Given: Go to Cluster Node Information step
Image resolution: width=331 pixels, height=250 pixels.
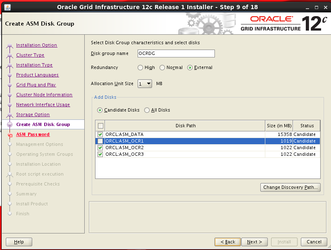Looking at the screenshot, I should 44,95.
